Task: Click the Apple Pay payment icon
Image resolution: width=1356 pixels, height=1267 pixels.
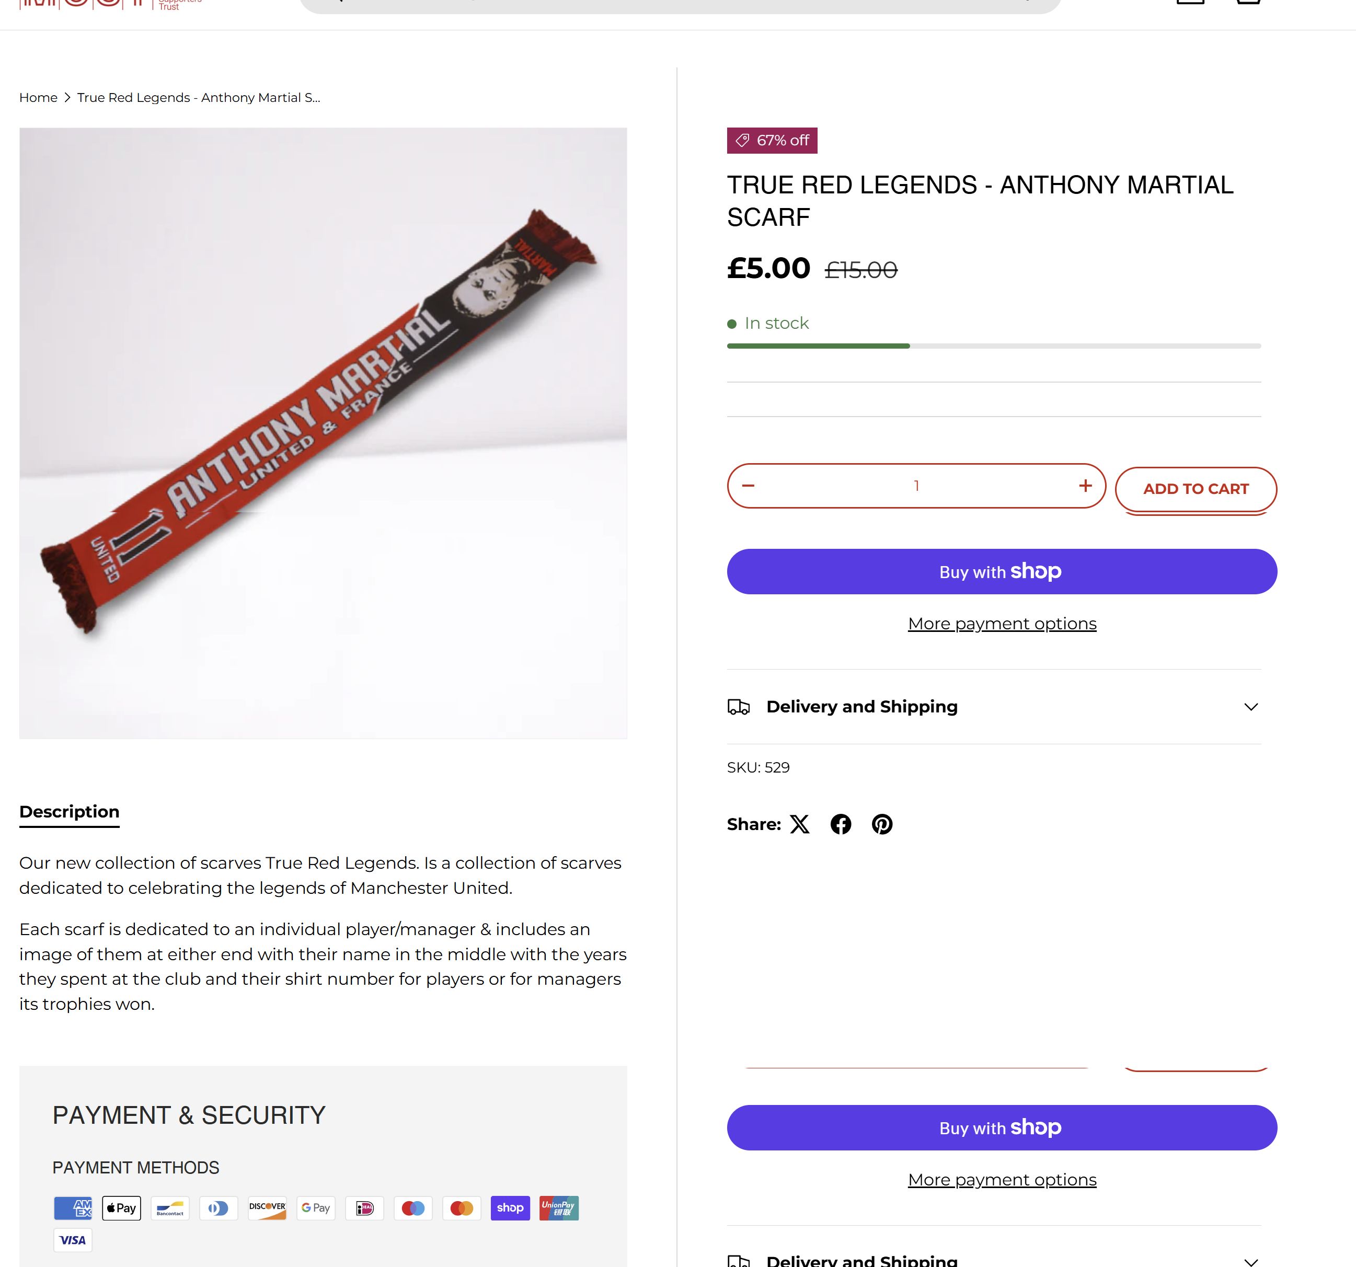Action: (x=121, y=1208)
